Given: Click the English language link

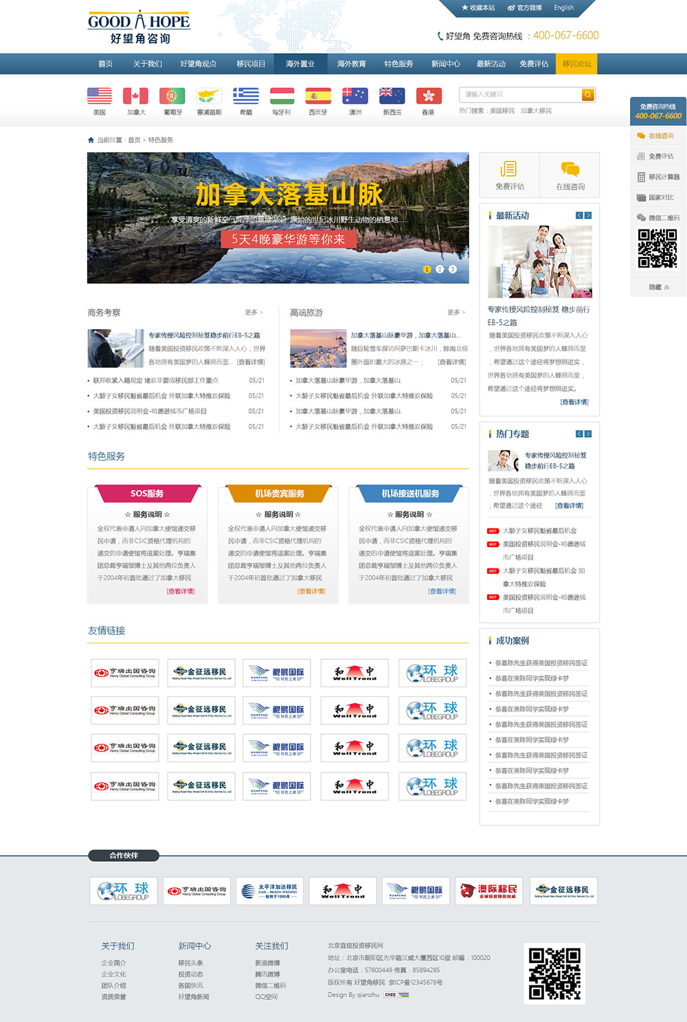Looking at the screenshot, I should tap(564, 8).
